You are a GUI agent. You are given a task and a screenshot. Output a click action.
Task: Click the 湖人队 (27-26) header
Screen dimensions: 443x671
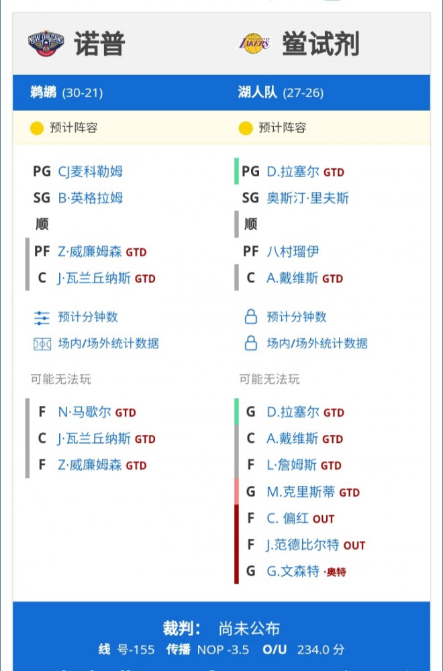(281, 93)
